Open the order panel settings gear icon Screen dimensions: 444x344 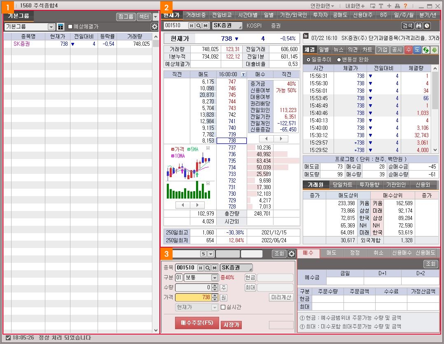[x=291, y=254]
